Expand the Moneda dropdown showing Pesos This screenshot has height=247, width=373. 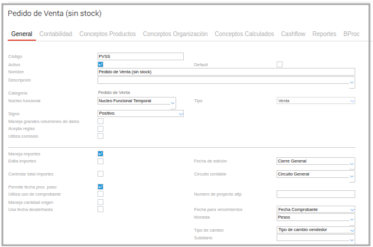point(316,219)
